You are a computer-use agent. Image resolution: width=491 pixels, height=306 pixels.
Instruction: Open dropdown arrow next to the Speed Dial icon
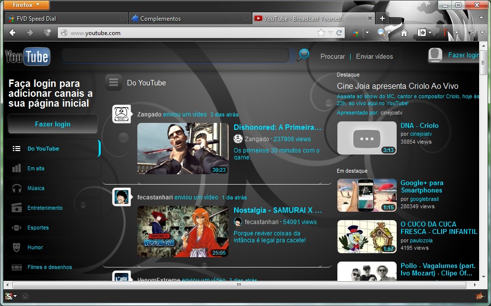click(367, 33)
